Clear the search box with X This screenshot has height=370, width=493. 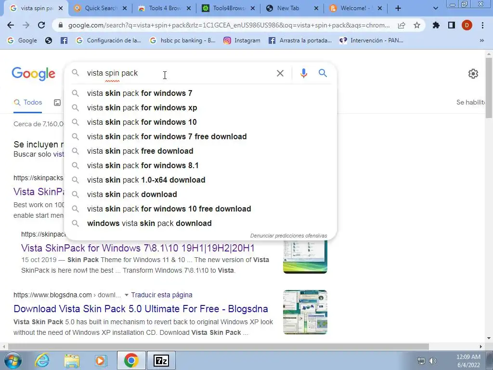pos(280,73)
